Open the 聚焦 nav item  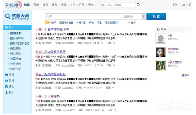36,5
